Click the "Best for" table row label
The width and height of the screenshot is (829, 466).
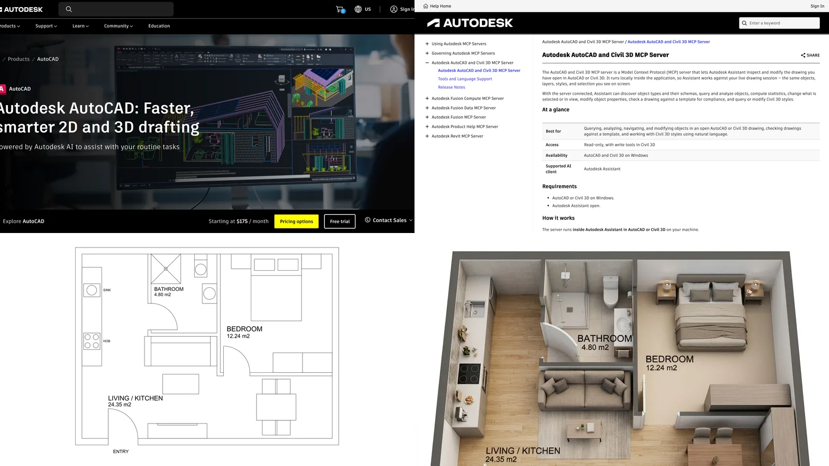553,132
